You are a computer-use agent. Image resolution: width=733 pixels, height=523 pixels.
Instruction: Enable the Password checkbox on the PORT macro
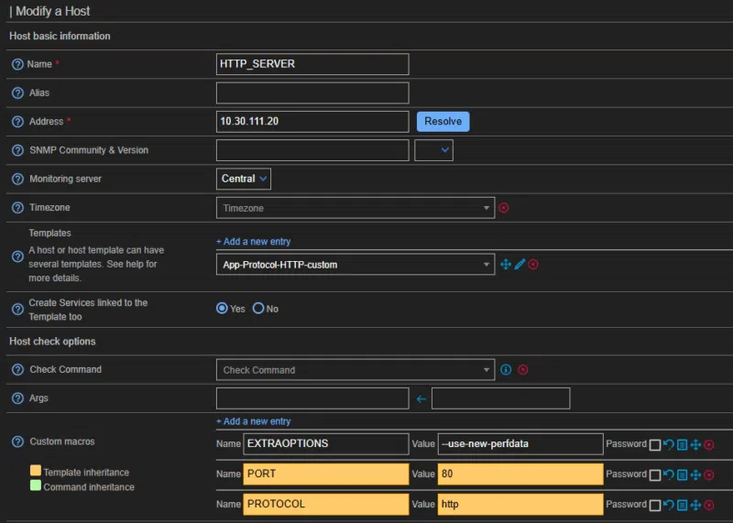coord(654,474)
